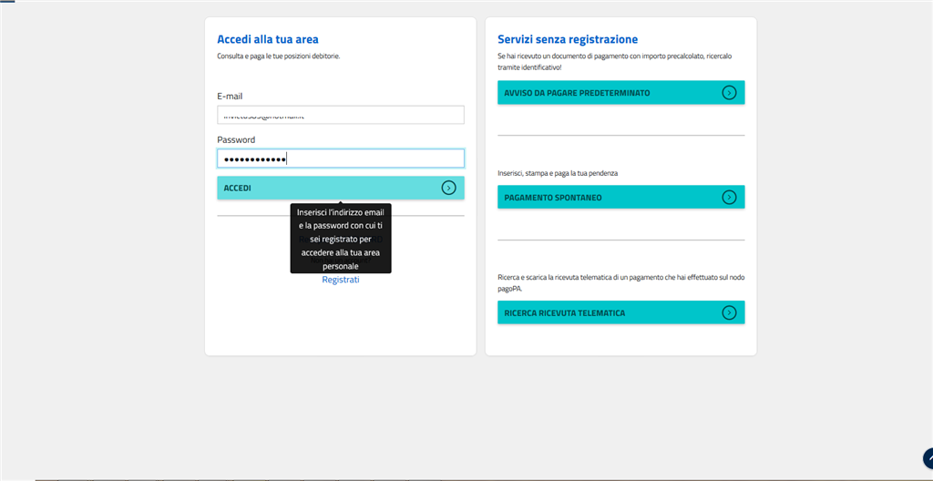Click the E-mail field label
The width and height of the screenshot is (933, 481).
click(230, 96)
